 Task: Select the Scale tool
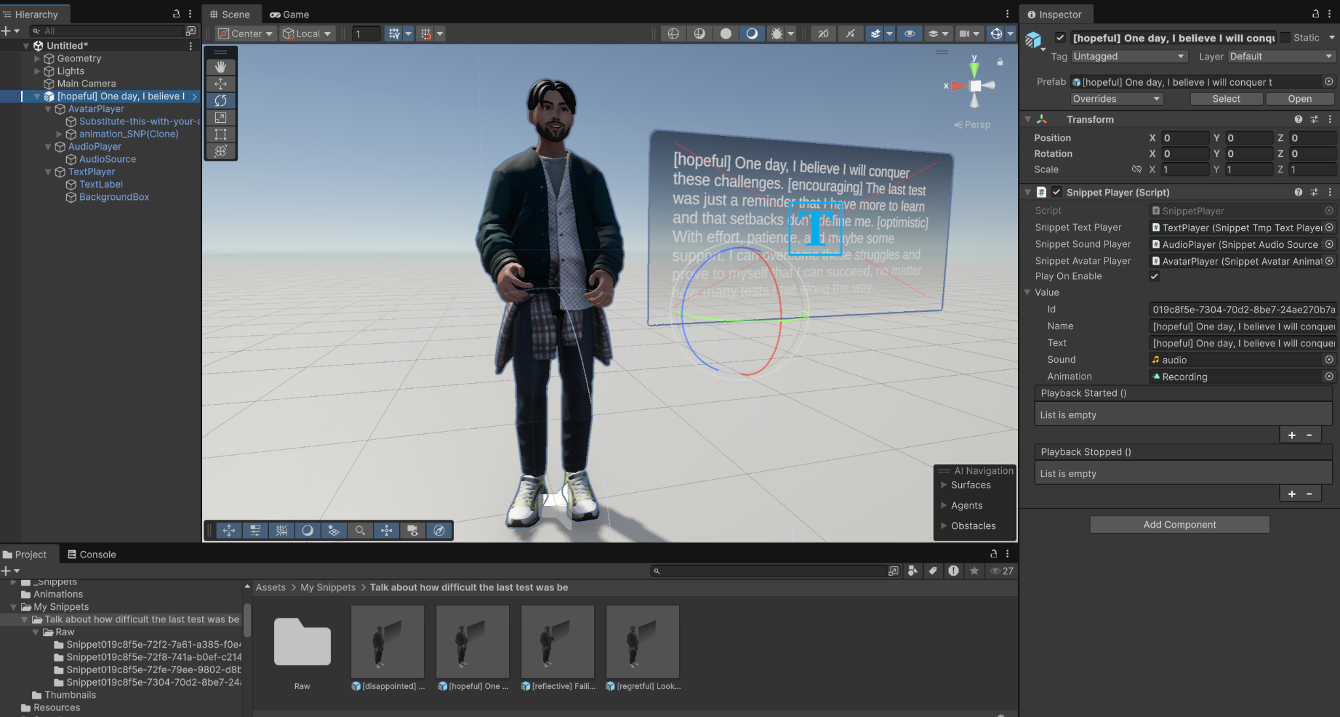click(220, 118)
